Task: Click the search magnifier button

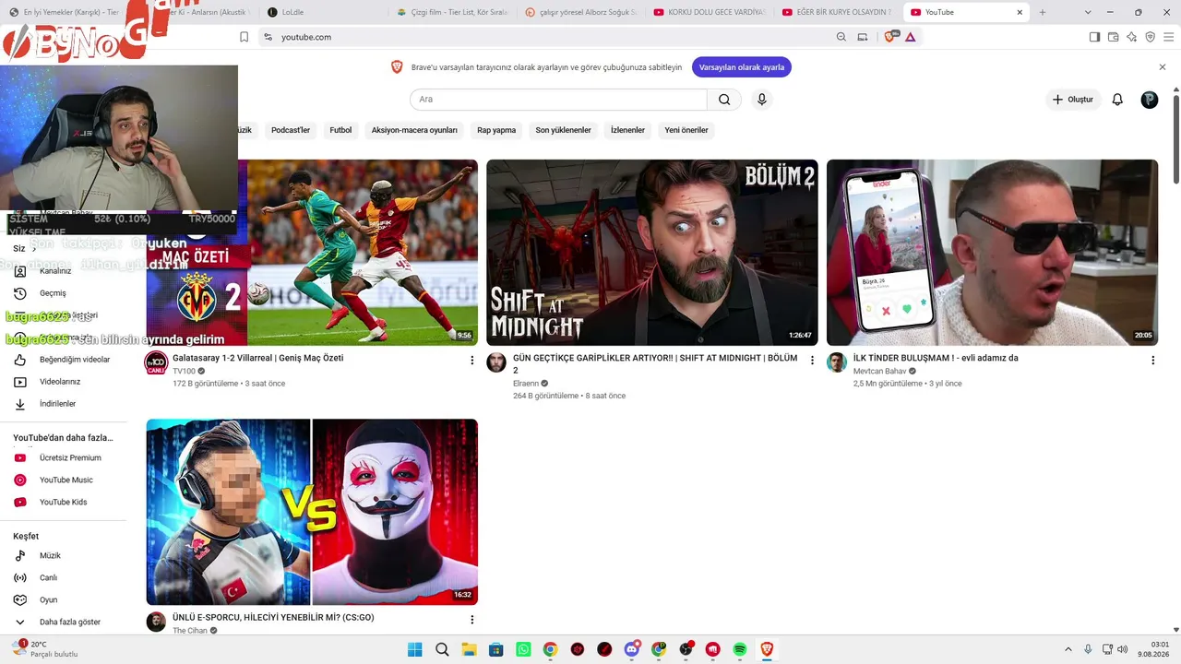Action: pyautogui.click(x=724, y=100)
